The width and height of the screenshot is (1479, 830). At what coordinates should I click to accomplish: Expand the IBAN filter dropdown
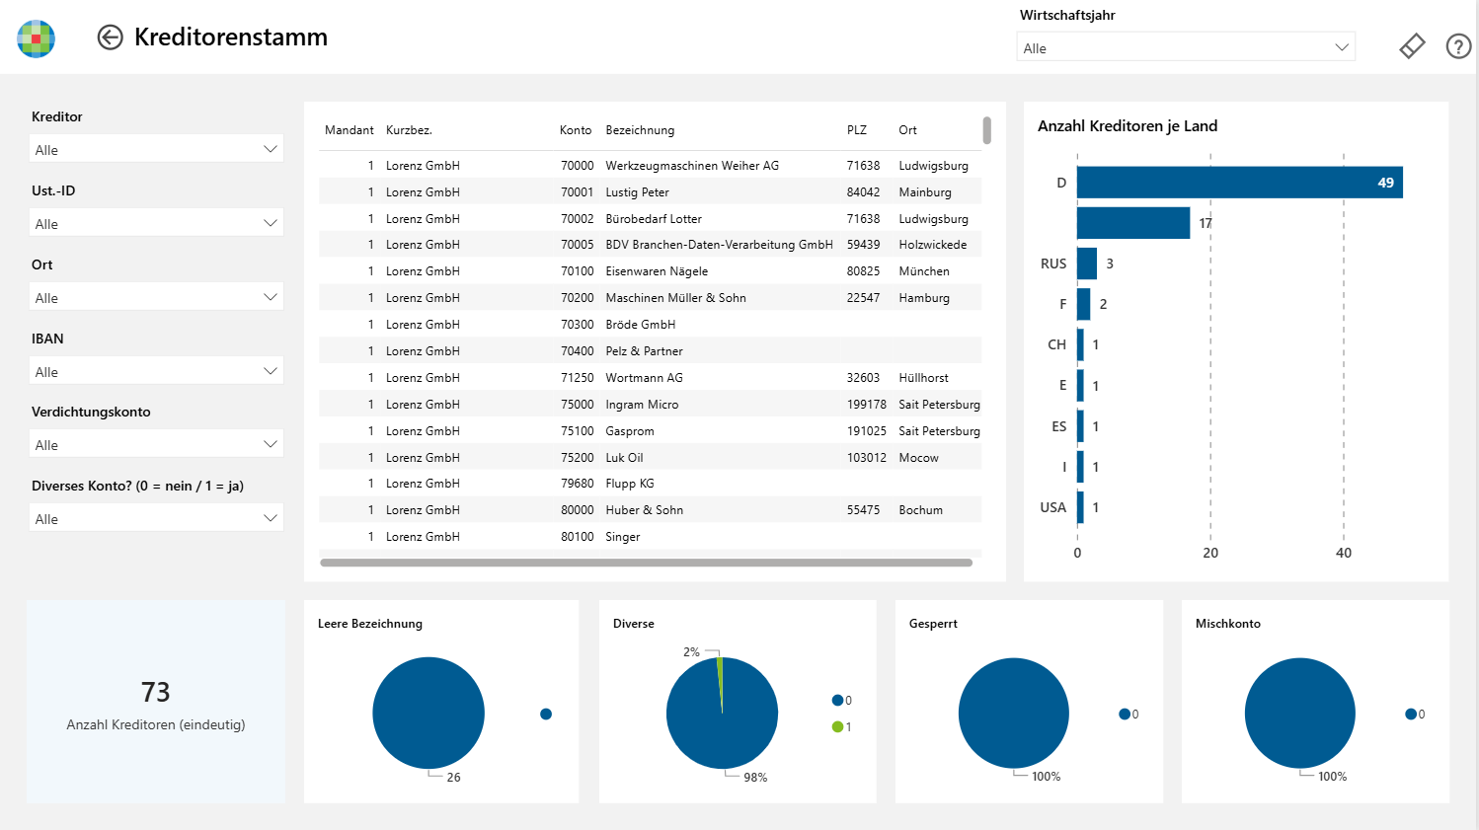point(156,371)
